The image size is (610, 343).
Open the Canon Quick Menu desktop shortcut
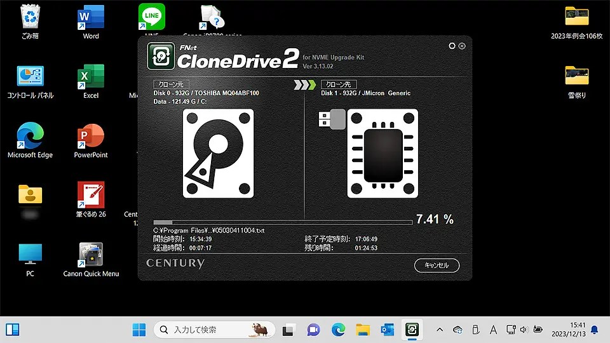tap(91, 259)
